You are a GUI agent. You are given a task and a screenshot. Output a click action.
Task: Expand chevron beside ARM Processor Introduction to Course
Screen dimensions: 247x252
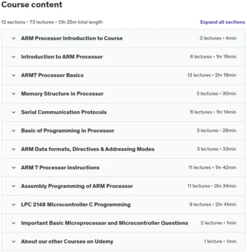click(x=14, y=38)
